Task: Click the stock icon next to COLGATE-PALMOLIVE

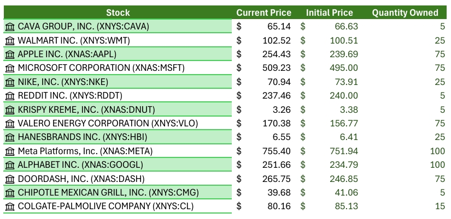Action: (10, 206)
